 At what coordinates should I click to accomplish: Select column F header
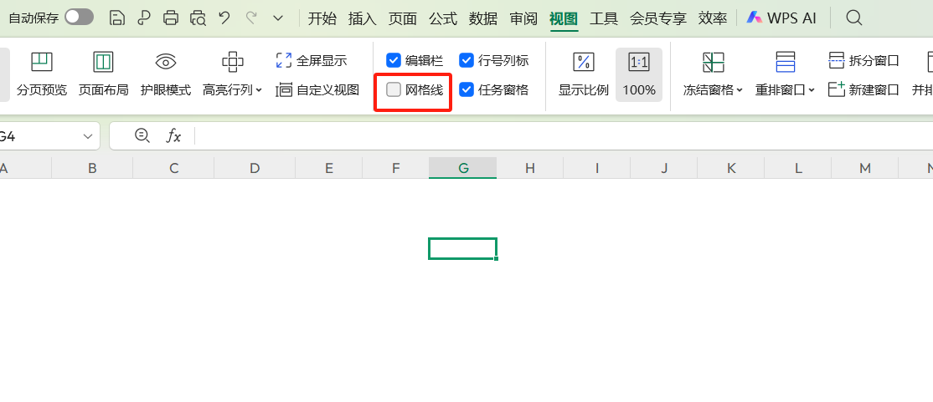[395, 168]
